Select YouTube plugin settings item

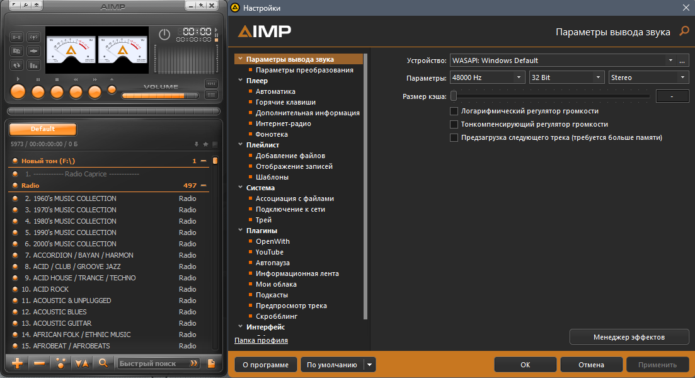click(270, 252)
